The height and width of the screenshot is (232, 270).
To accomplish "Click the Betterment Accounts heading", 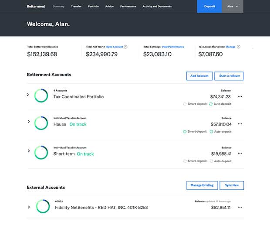I will (49, 75).
